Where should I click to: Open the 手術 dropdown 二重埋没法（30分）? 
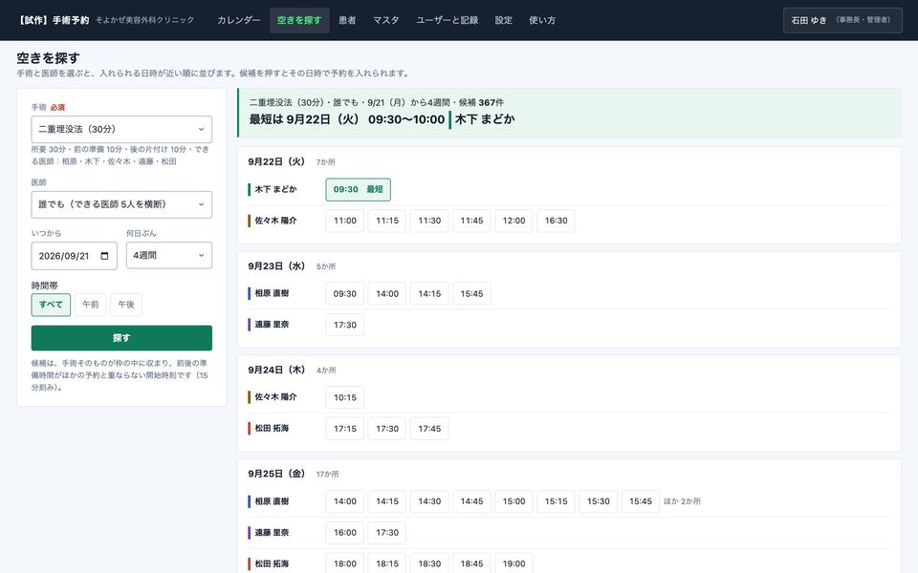pos(121,129)
